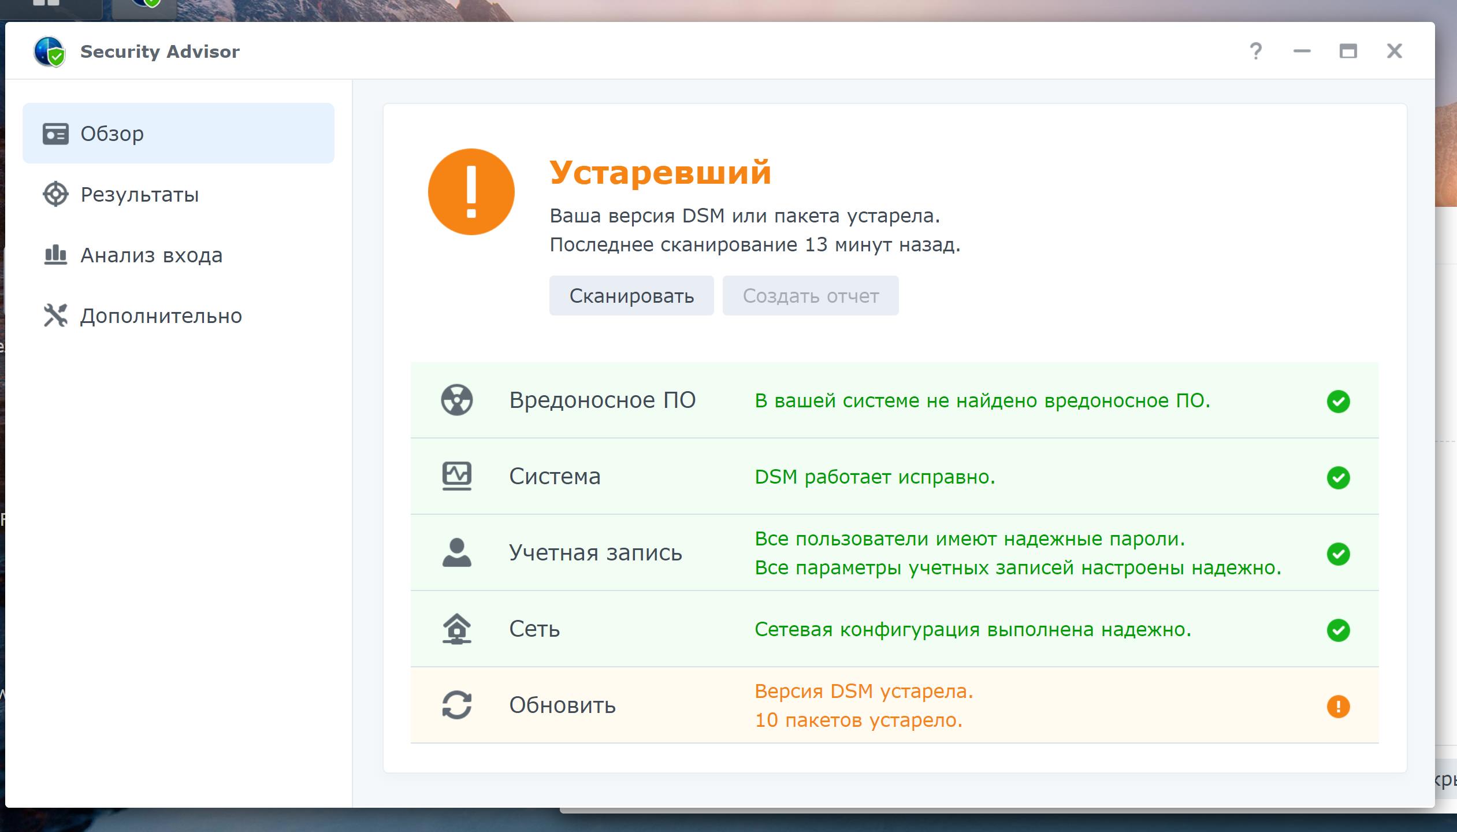
Task: Click the Обновить refresh arrows icon
Action: coord(457,705)
